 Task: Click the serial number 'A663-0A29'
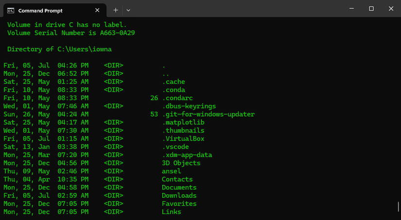[x=118, y=33]
